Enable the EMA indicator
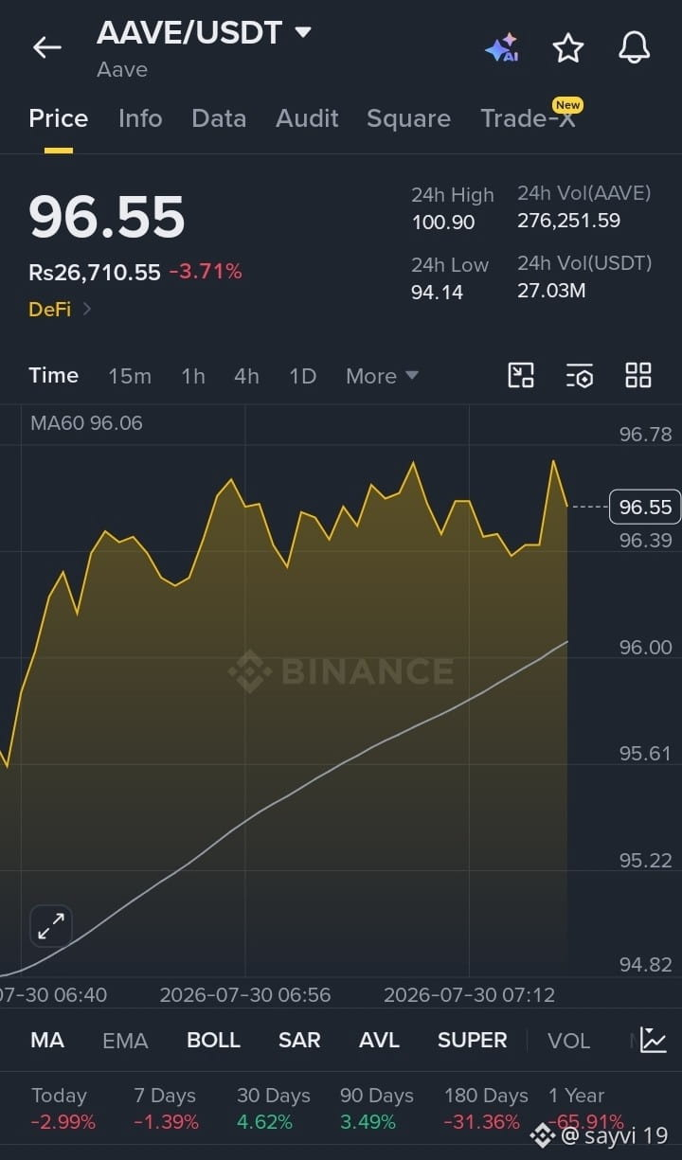This screenshot has width=682, height=1160. pyautogui.click(x=125, y=1041)
